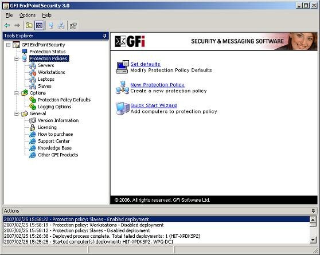Select the General tree item label
The width and height of the screenshot is (320, 255).
38,113
